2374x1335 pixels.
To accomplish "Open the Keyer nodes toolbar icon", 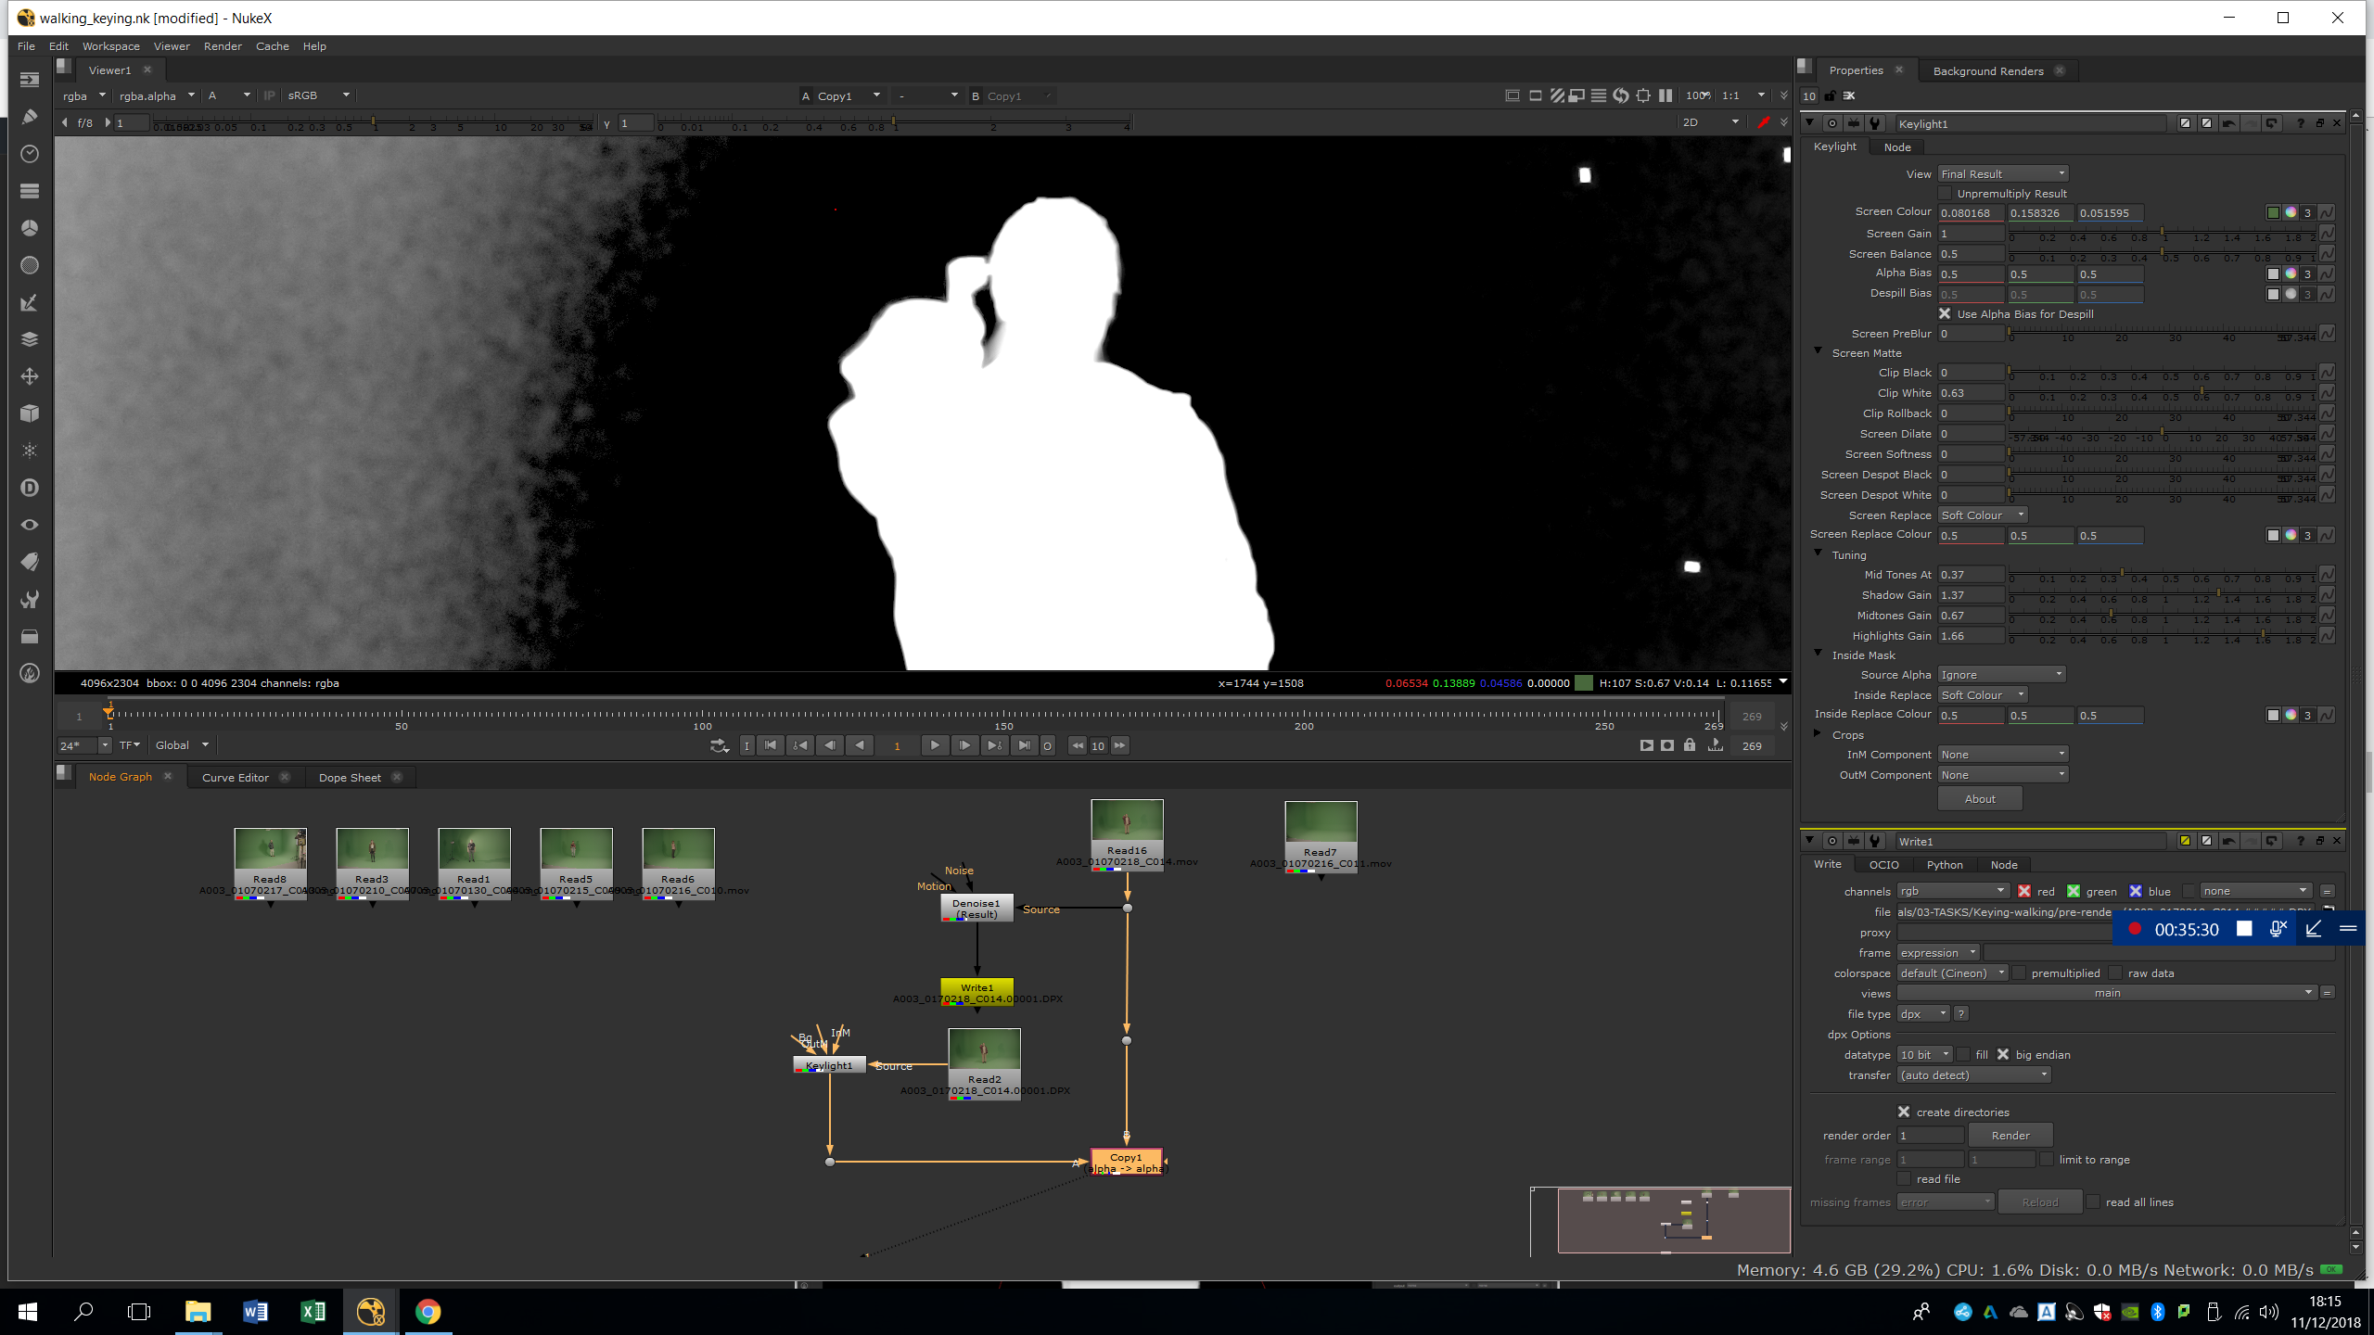I will click(30, 302).
